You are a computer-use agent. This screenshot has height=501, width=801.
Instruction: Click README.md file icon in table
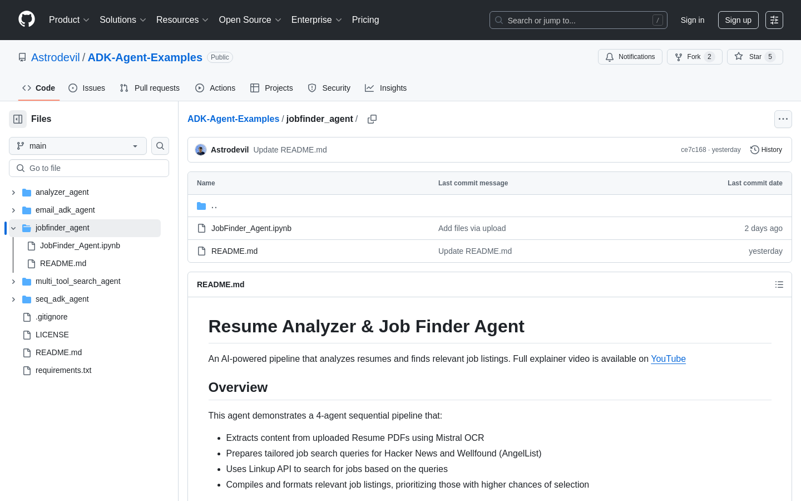[202, 251]
